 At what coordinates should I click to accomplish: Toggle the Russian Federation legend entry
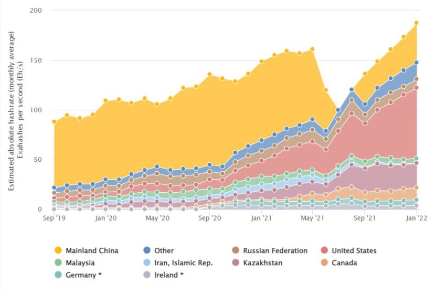pos(270,251)
